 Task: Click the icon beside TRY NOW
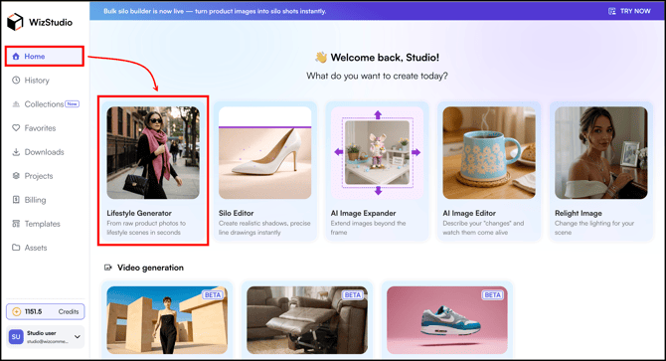tap(612, 11)
